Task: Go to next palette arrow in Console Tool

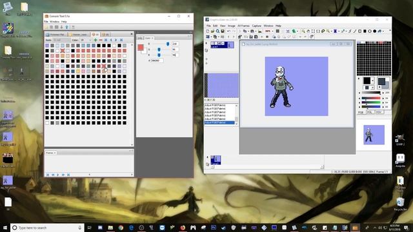Action: coord(116,40)
